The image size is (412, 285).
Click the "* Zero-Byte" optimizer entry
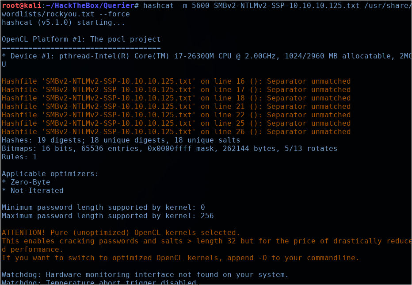tap(26, 182)
